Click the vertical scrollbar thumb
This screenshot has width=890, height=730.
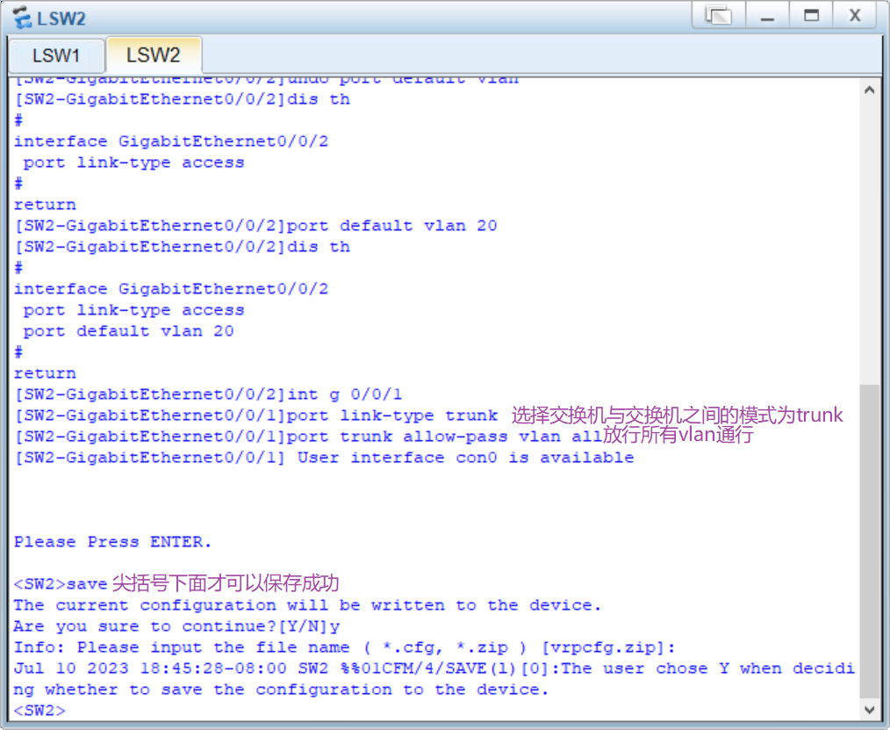(x=869, y=541)
